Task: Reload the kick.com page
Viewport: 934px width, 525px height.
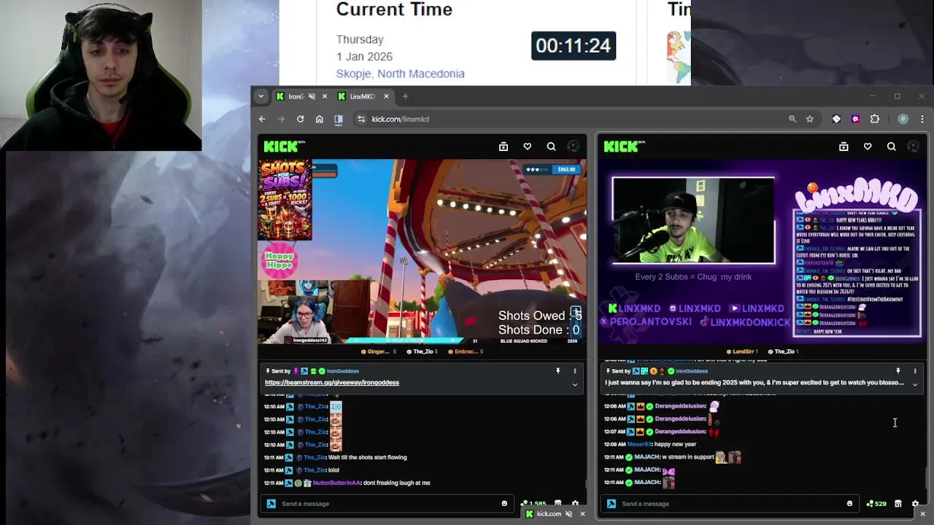Action: pyautogui.click(x=300, y=119)
